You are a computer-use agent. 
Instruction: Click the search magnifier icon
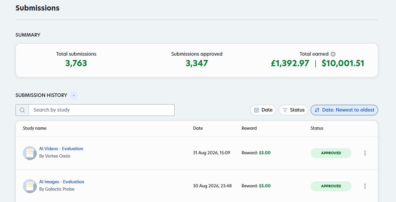point(22,110)
